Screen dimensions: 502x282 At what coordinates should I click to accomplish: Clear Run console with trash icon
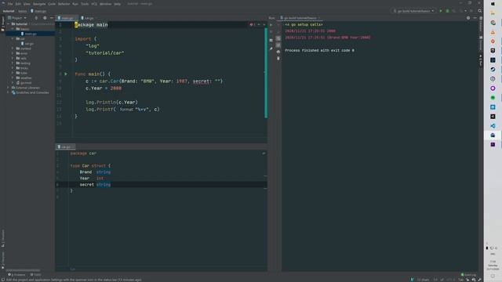[278, 58]
